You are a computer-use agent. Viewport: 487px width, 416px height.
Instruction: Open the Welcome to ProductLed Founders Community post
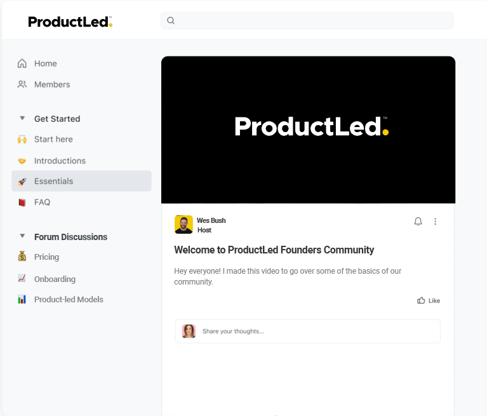click(274, 250)
